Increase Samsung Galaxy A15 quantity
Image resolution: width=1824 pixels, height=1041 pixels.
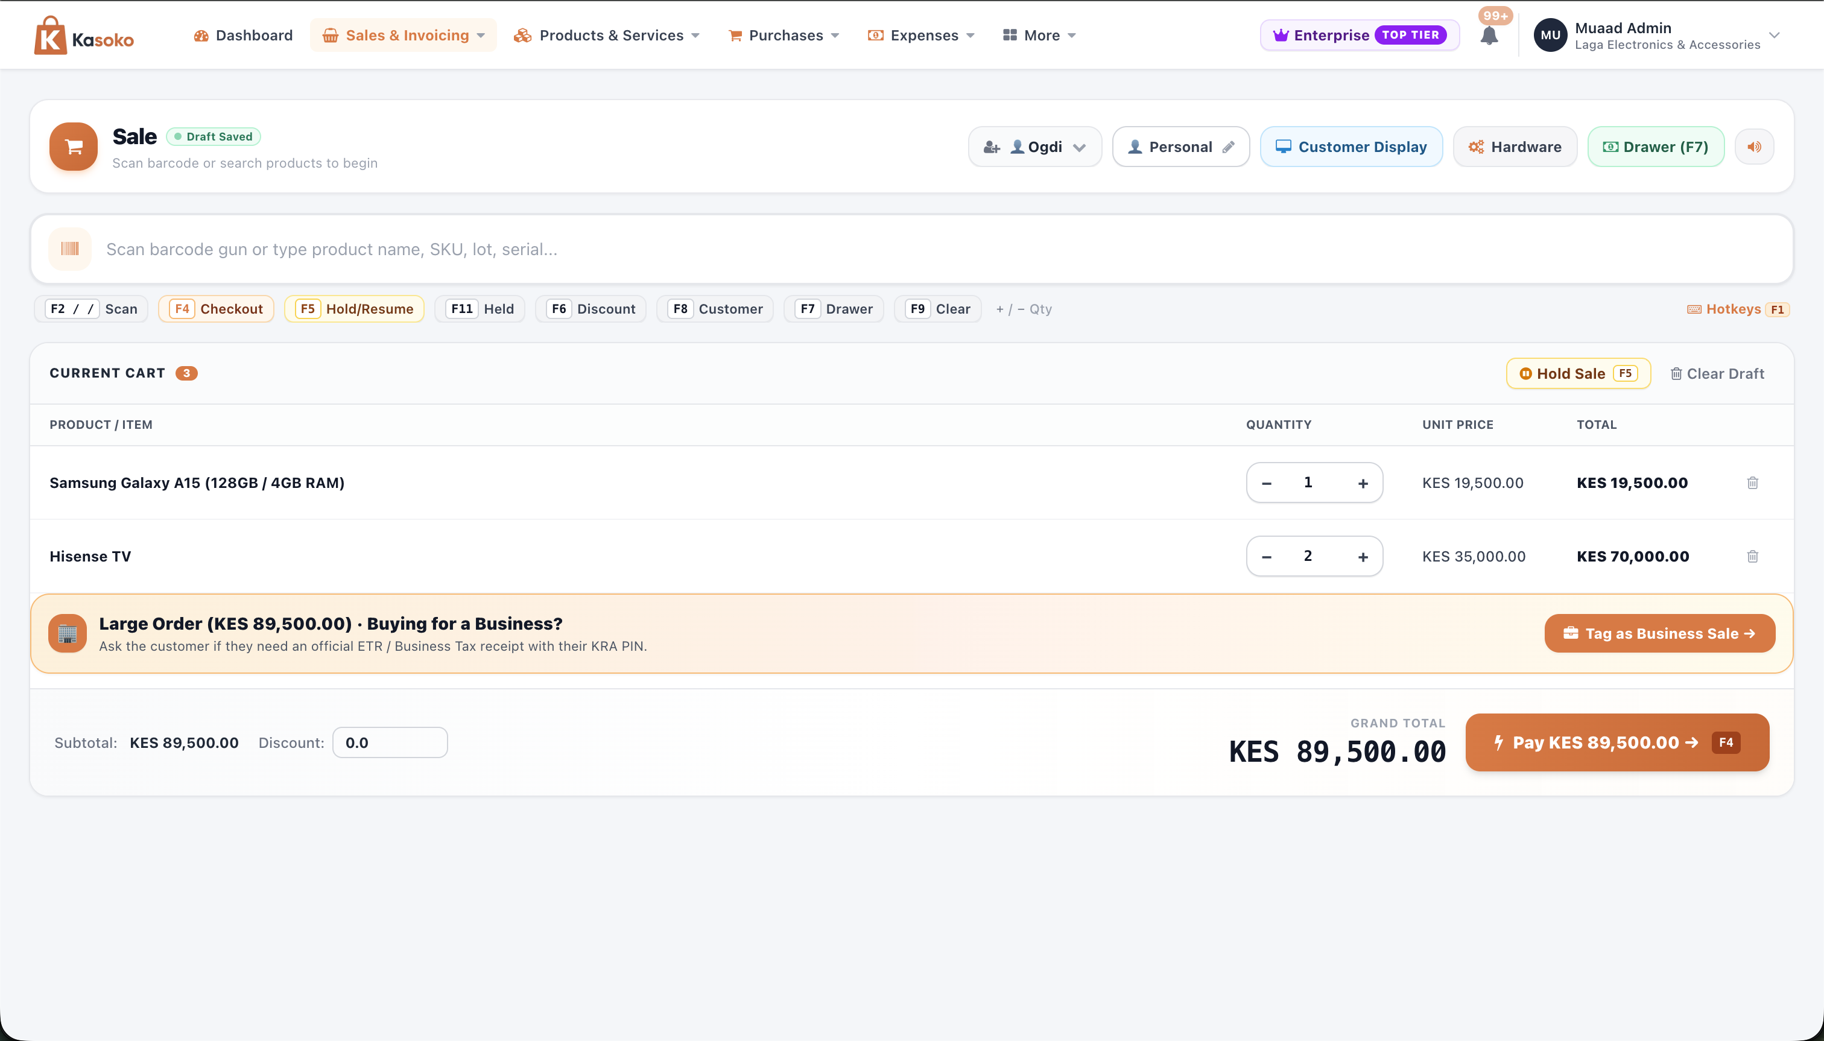click(x=1363, y=483)
